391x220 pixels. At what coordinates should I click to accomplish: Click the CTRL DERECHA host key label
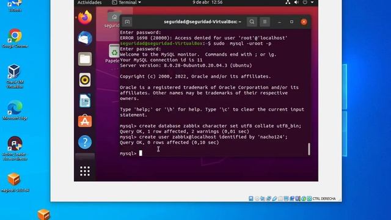pyautogui.click(x=324, y=199)
